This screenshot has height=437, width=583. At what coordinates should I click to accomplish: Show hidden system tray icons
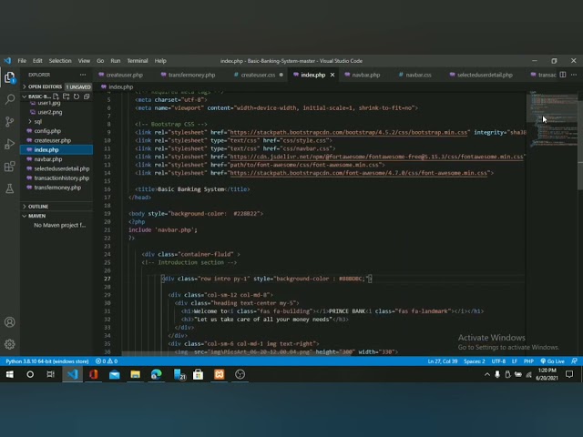pyautogui.click(x=487, y=374)
